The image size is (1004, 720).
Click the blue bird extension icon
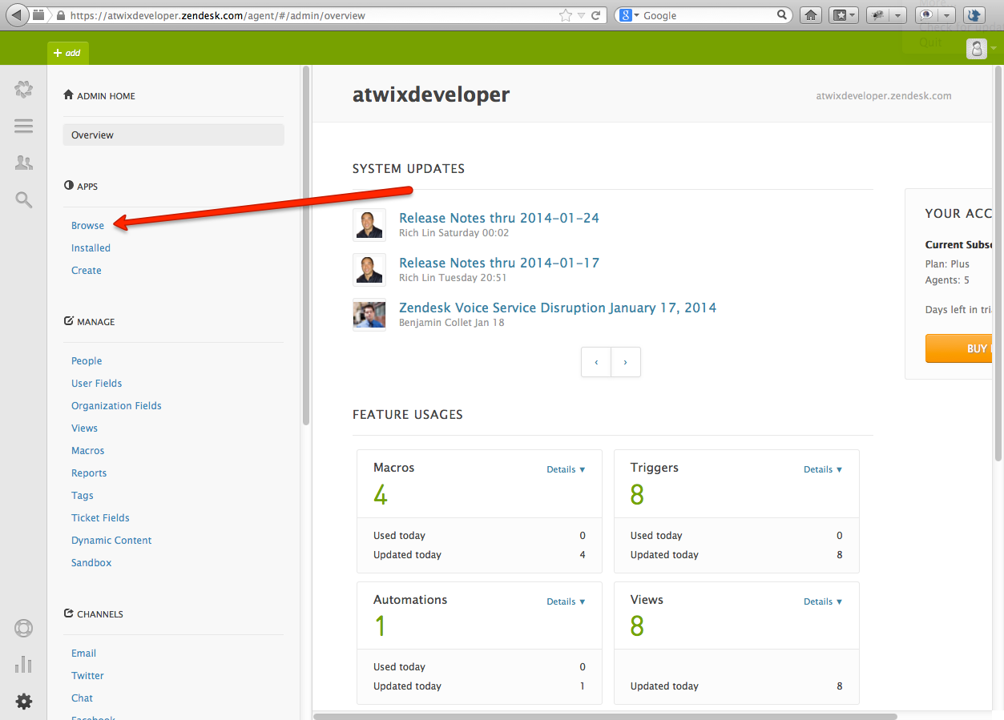(x=974, y=15)
